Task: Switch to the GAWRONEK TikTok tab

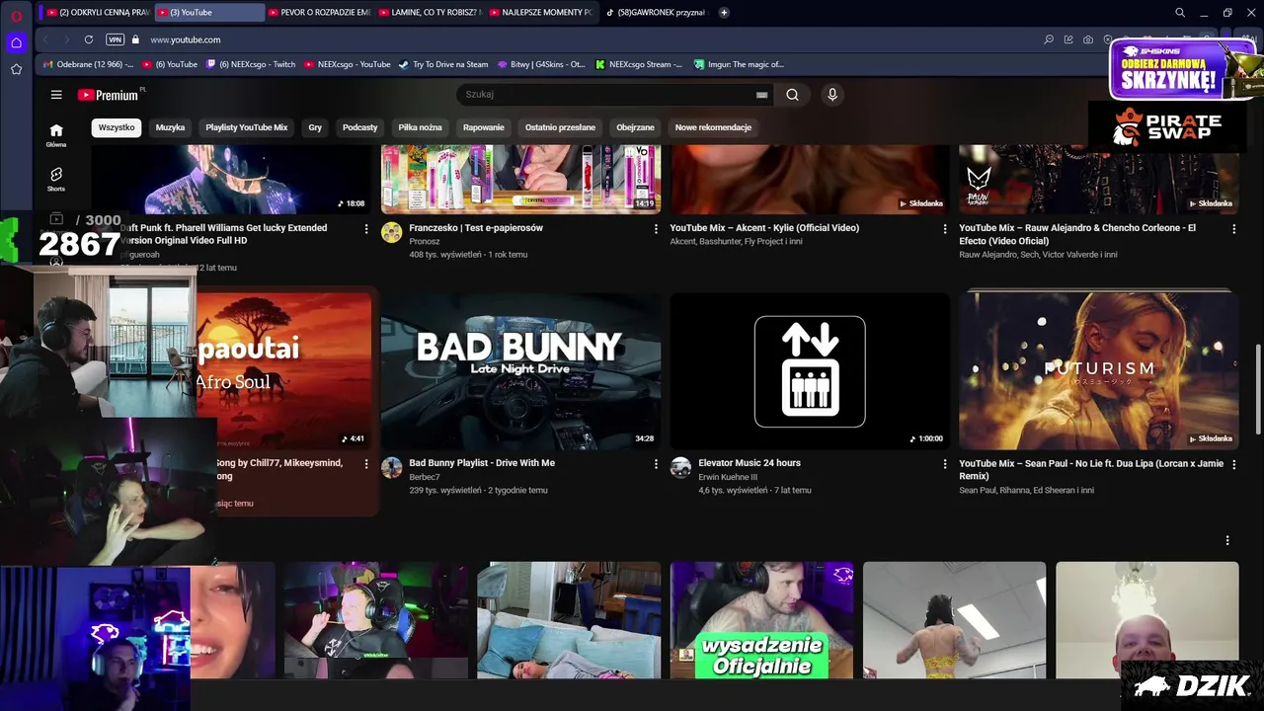Action: [x=655, y=13]
